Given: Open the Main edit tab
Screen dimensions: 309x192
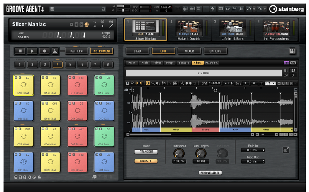Looking at the screenshot, I should click(x=132, y=63).
